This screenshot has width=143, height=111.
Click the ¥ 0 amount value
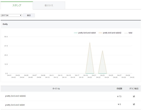(119, 104)
